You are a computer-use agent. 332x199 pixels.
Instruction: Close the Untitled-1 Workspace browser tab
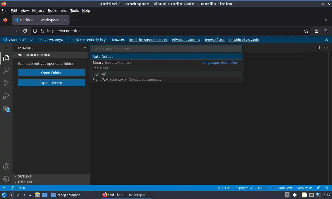point(65,20)
